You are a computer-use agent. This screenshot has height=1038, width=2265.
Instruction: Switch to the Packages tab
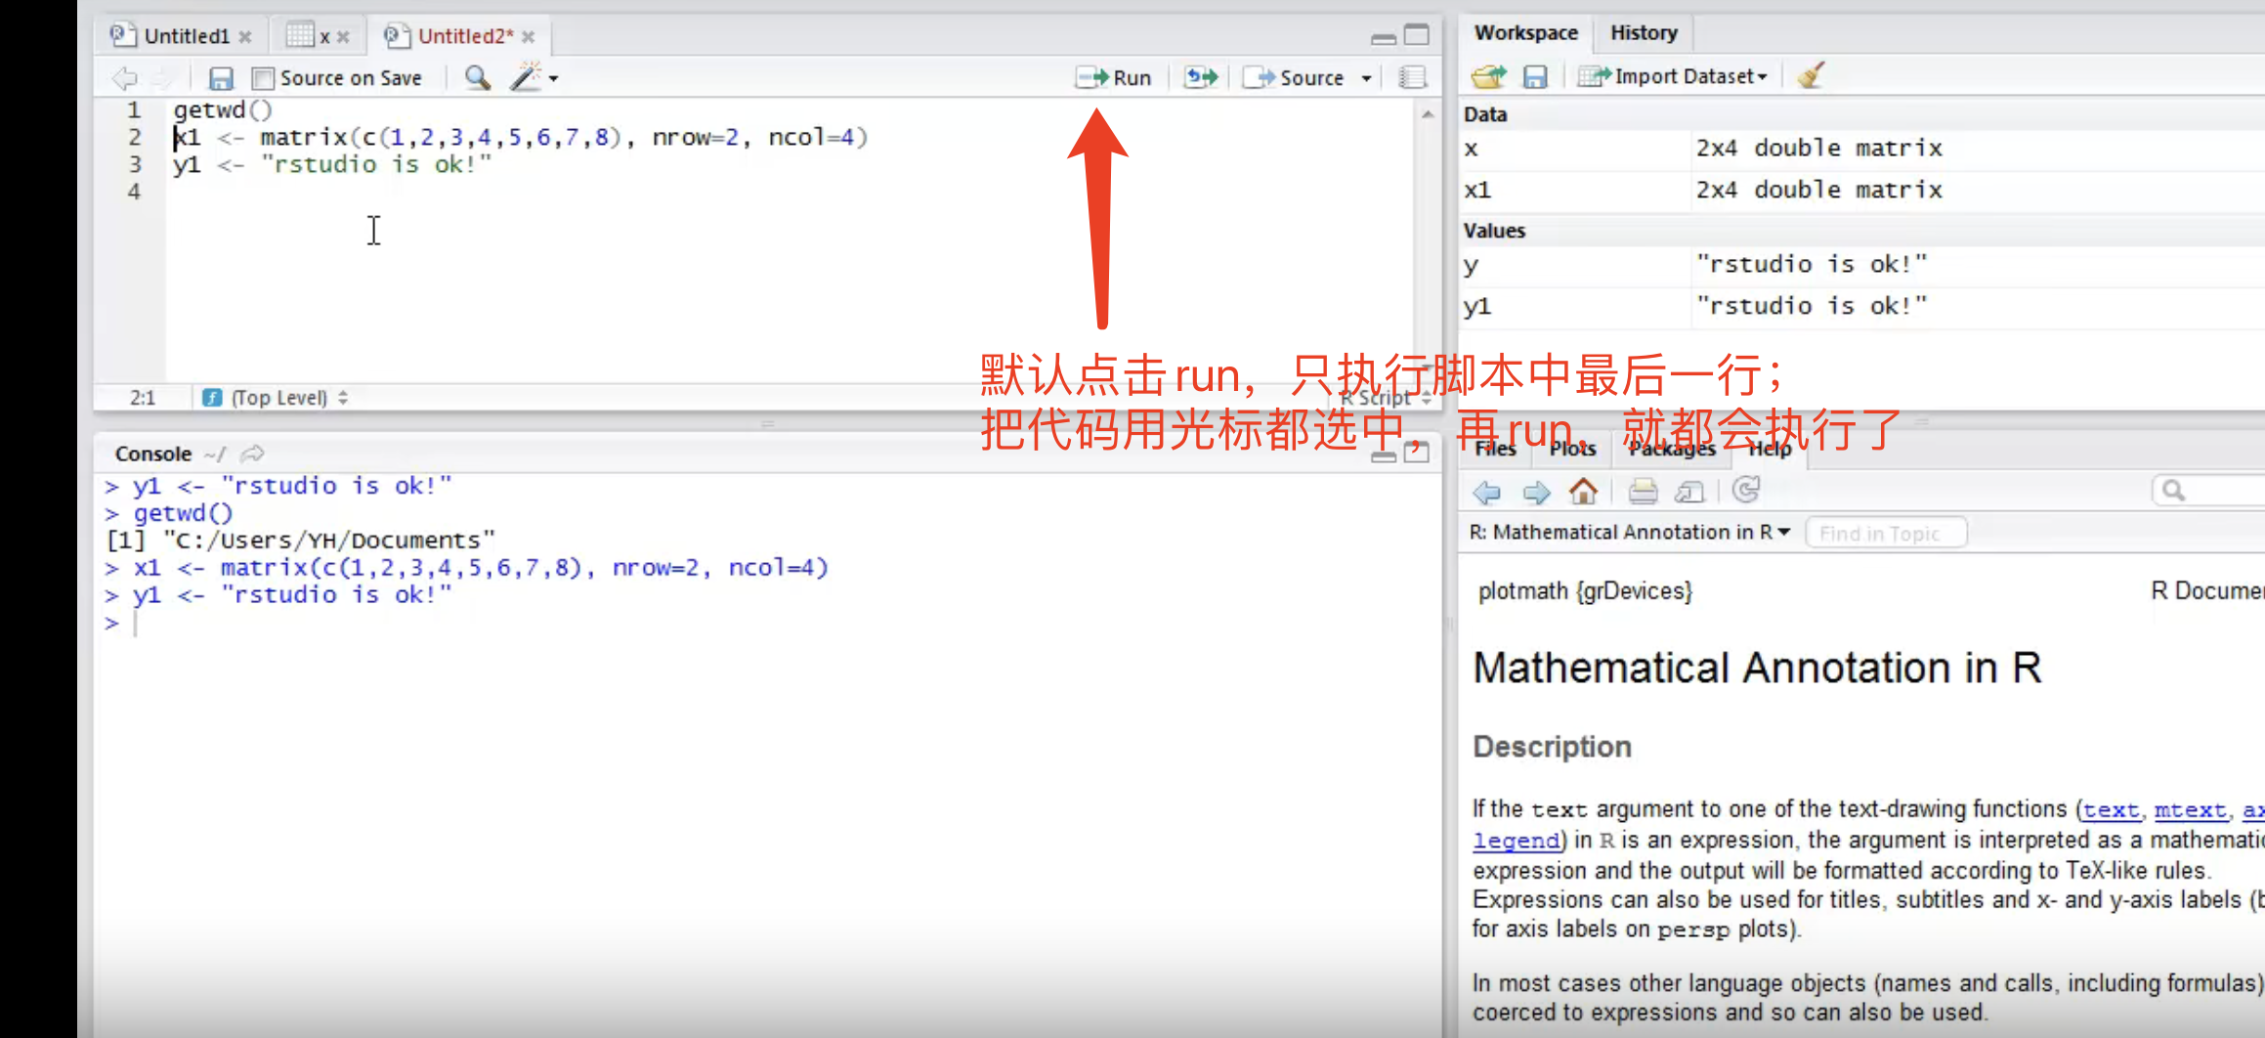click(x=1671, y=450)
